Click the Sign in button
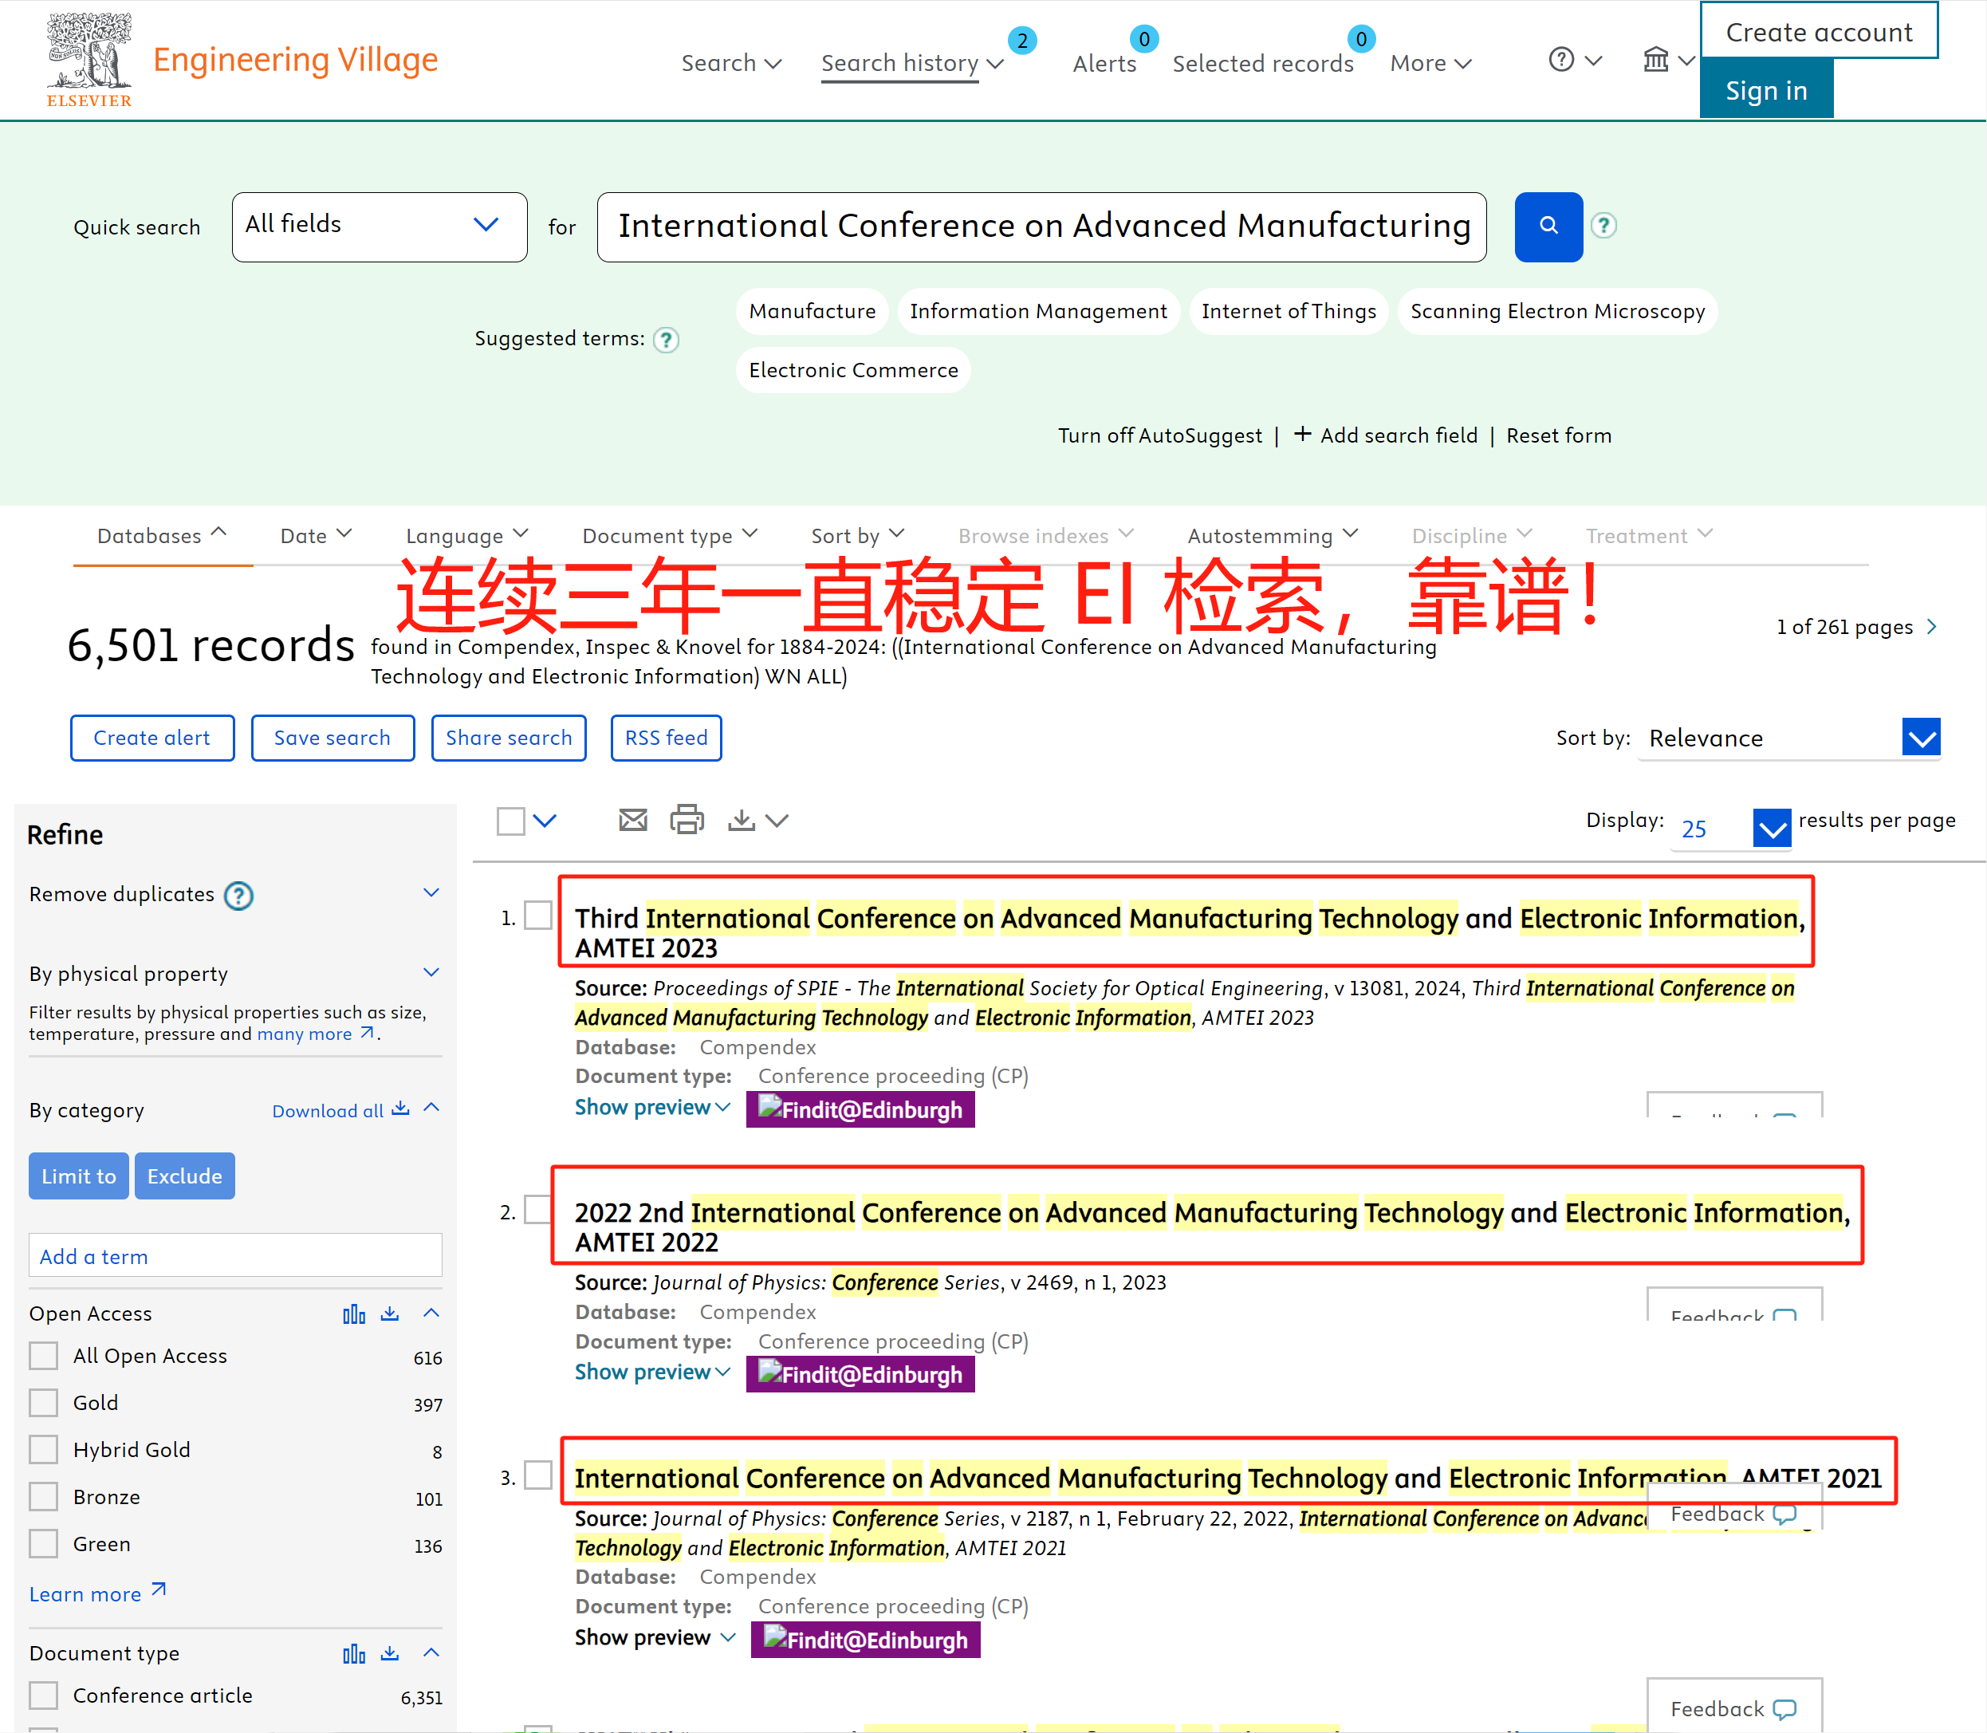The width and height of the screenshot is (1987, 1733). pos(1767,90)
